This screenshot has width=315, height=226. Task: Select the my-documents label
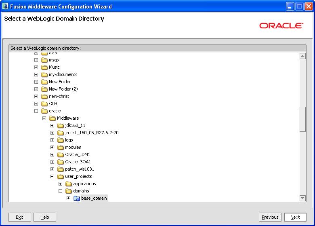point(63,75)
